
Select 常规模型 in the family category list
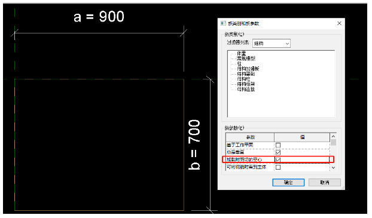tap(246, 59)
